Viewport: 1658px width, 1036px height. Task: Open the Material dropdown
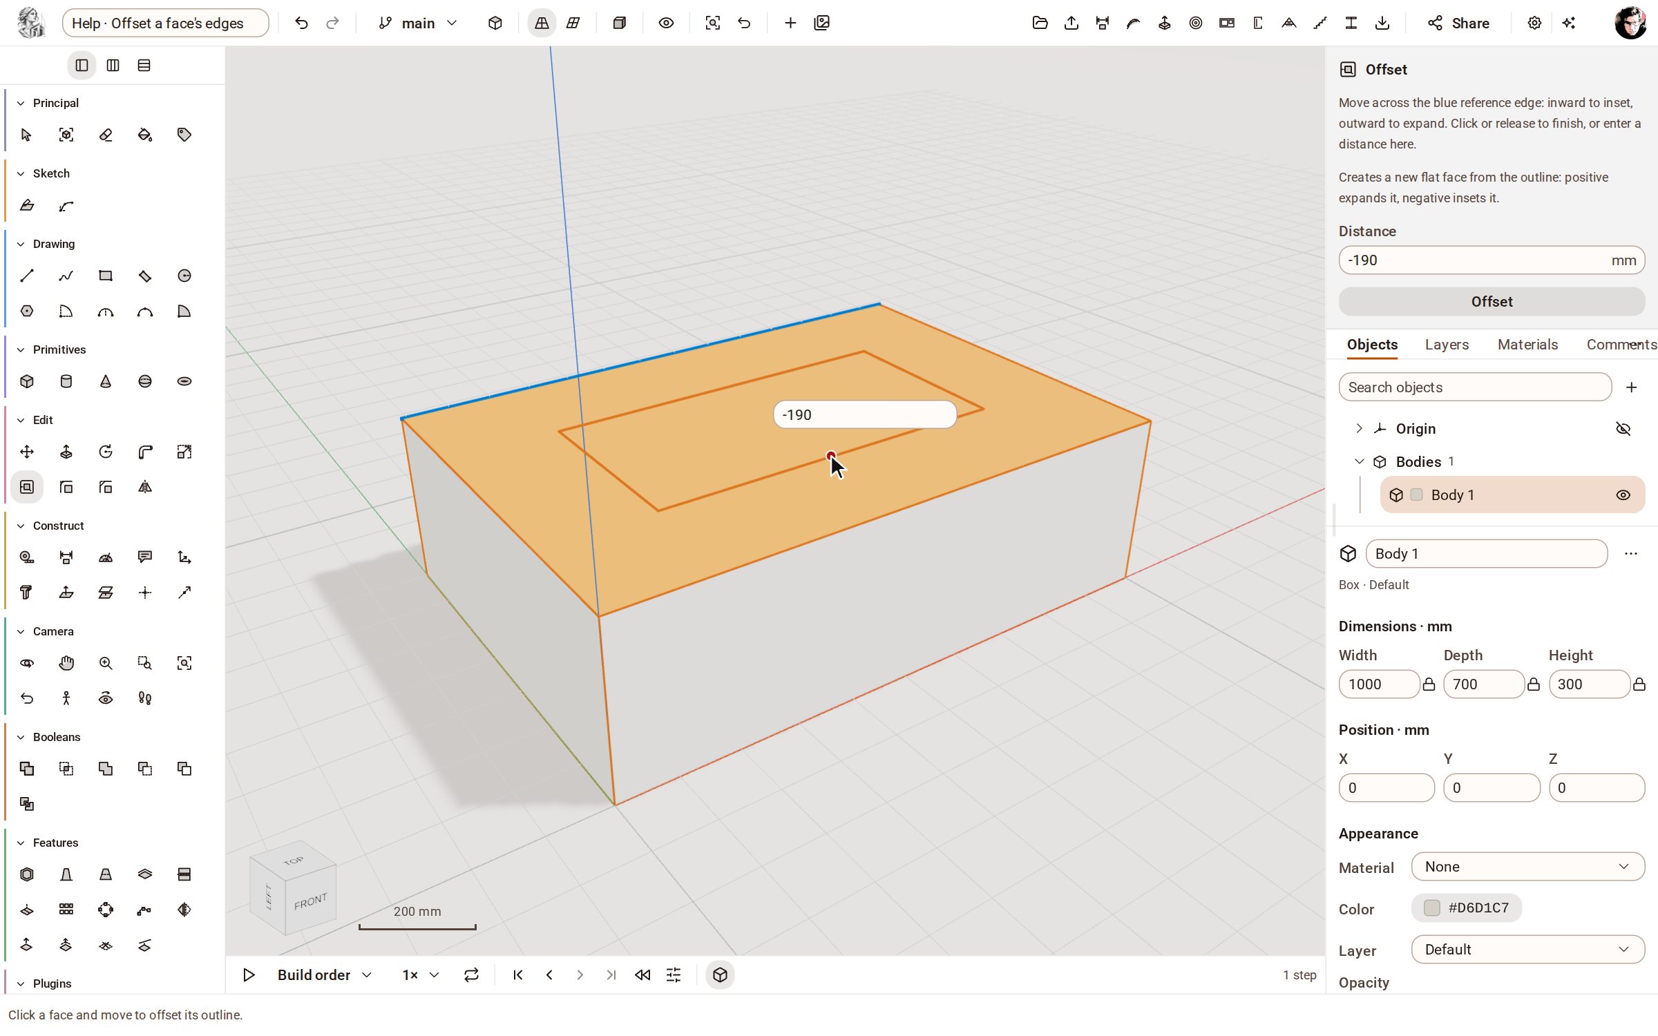tap(1528, 867)
